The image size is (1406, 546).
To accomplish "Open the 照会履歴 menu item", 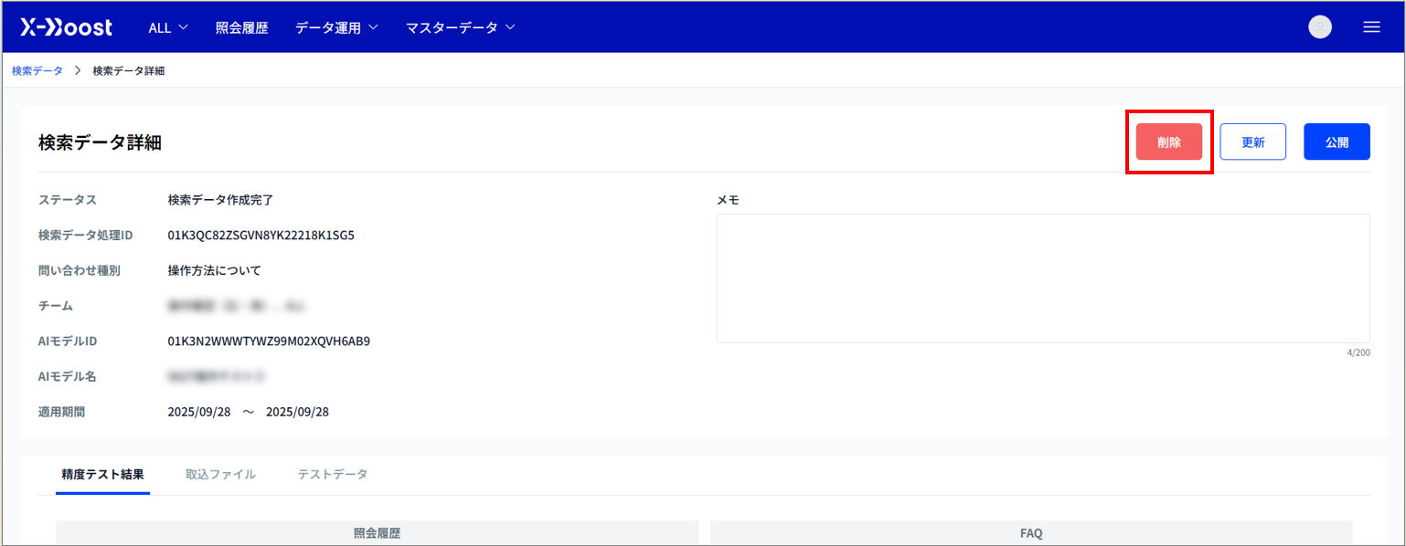I will click(241, 28).
